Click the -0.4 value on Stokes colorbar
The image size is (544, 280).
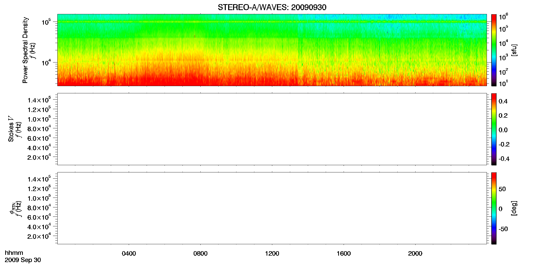504,159
